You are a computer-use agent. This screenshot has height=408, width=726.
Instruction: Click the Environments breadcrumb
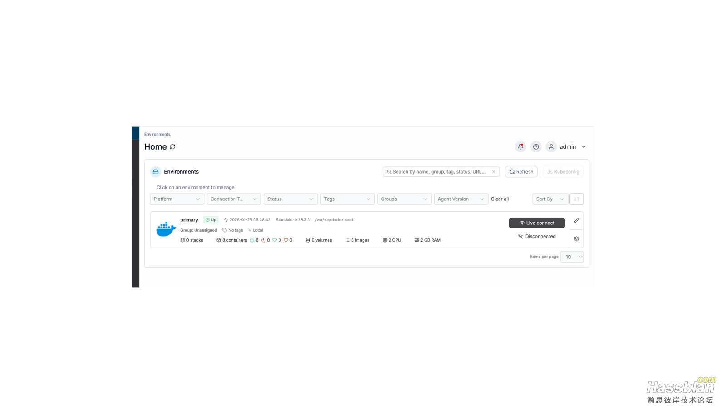[x=157, y=134]
